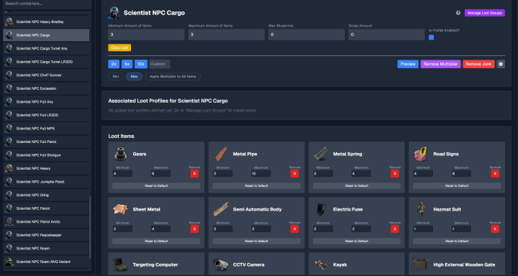Image resolution: width=518 pixels, height=276 pixels.
Task: Remove Electric Fuse with its red X
Action: (395, 229)
